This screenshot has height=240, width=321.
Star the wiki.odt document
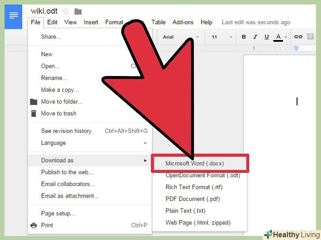click(66, 11)
